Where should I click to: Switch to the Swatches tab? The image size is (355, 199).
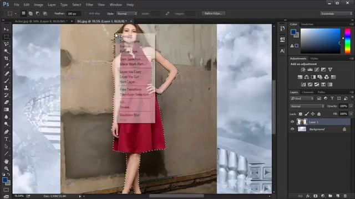tap(307, 24)
